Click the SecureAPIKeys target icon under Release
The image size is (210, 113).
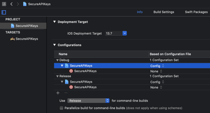[x=71, y=87]
